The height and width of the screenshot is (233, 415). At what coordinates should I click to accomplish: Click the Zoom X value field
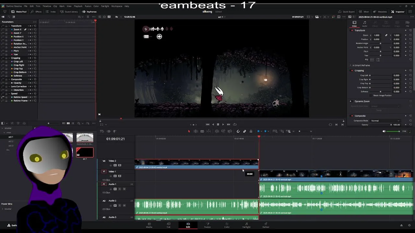point(376,35)
